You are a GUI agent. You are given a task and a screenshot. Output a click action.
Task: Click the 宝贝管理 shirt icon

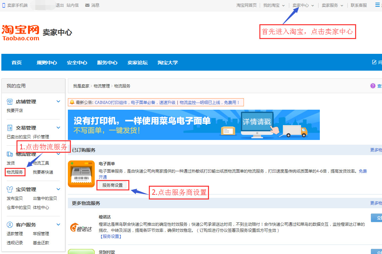(10, 189)
